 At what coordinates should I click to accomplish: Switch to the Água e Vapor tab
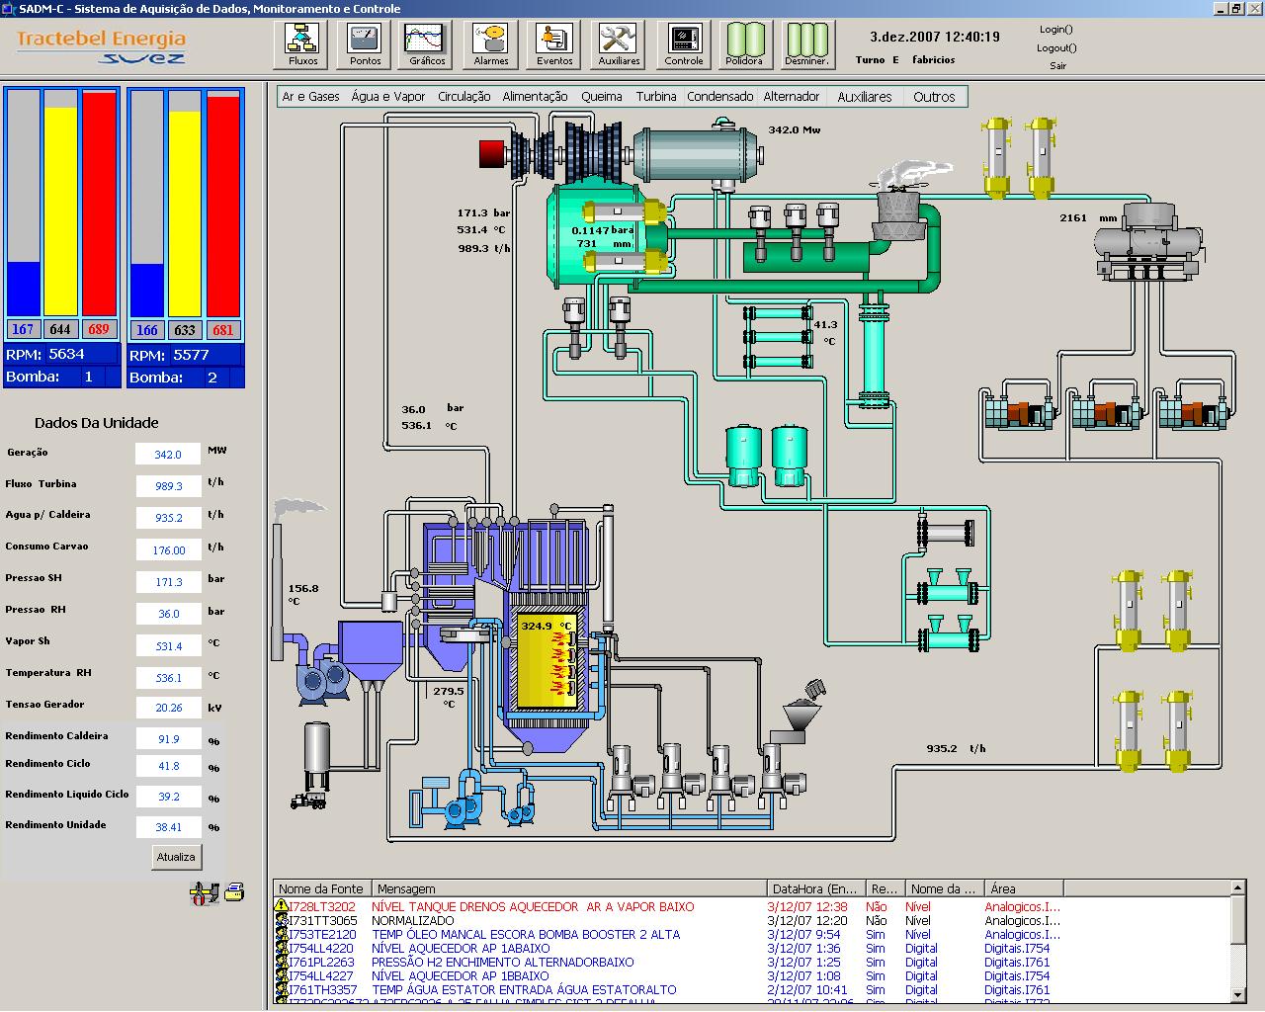pos(388,97)
